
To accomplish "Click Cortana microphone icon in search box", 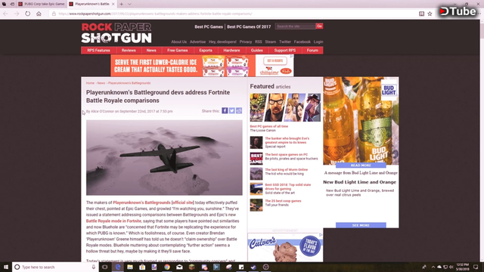I will (x=94, y=267).
